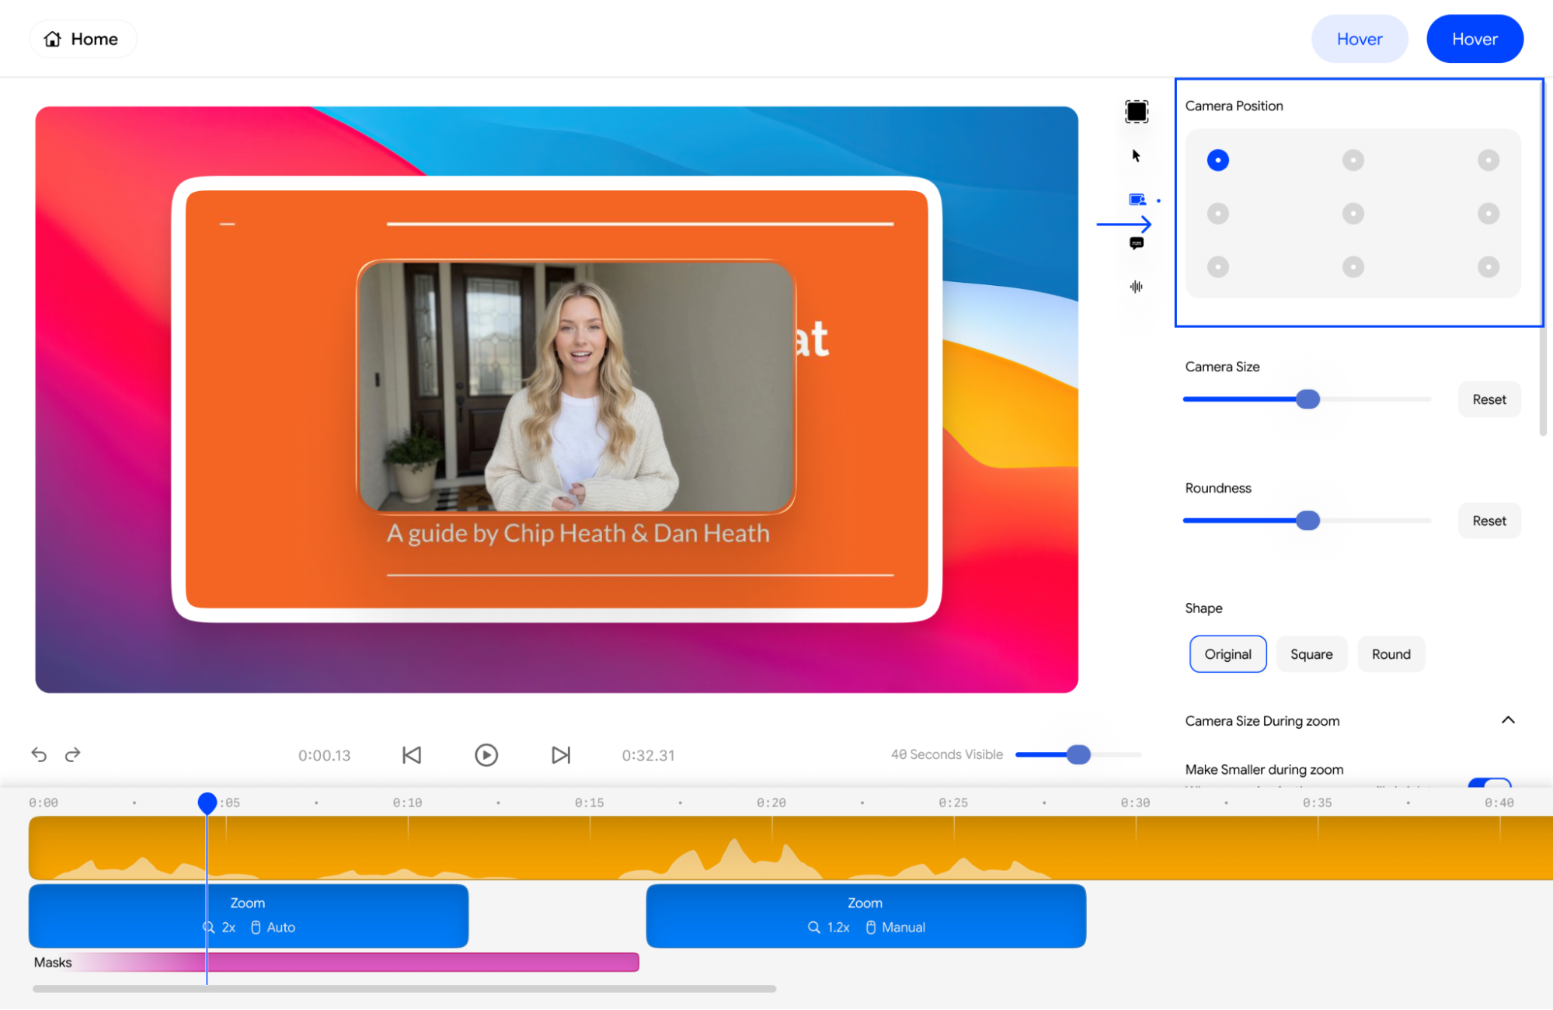
Task: Open the captions panel icon
Action: pyautogui.click(x=1136, y=243)
